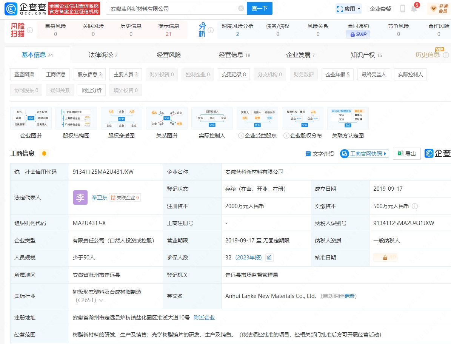The image size is (451, 344).
Task: Click the VIP lock icon in 核准日期 row
Action: point(385,258)
